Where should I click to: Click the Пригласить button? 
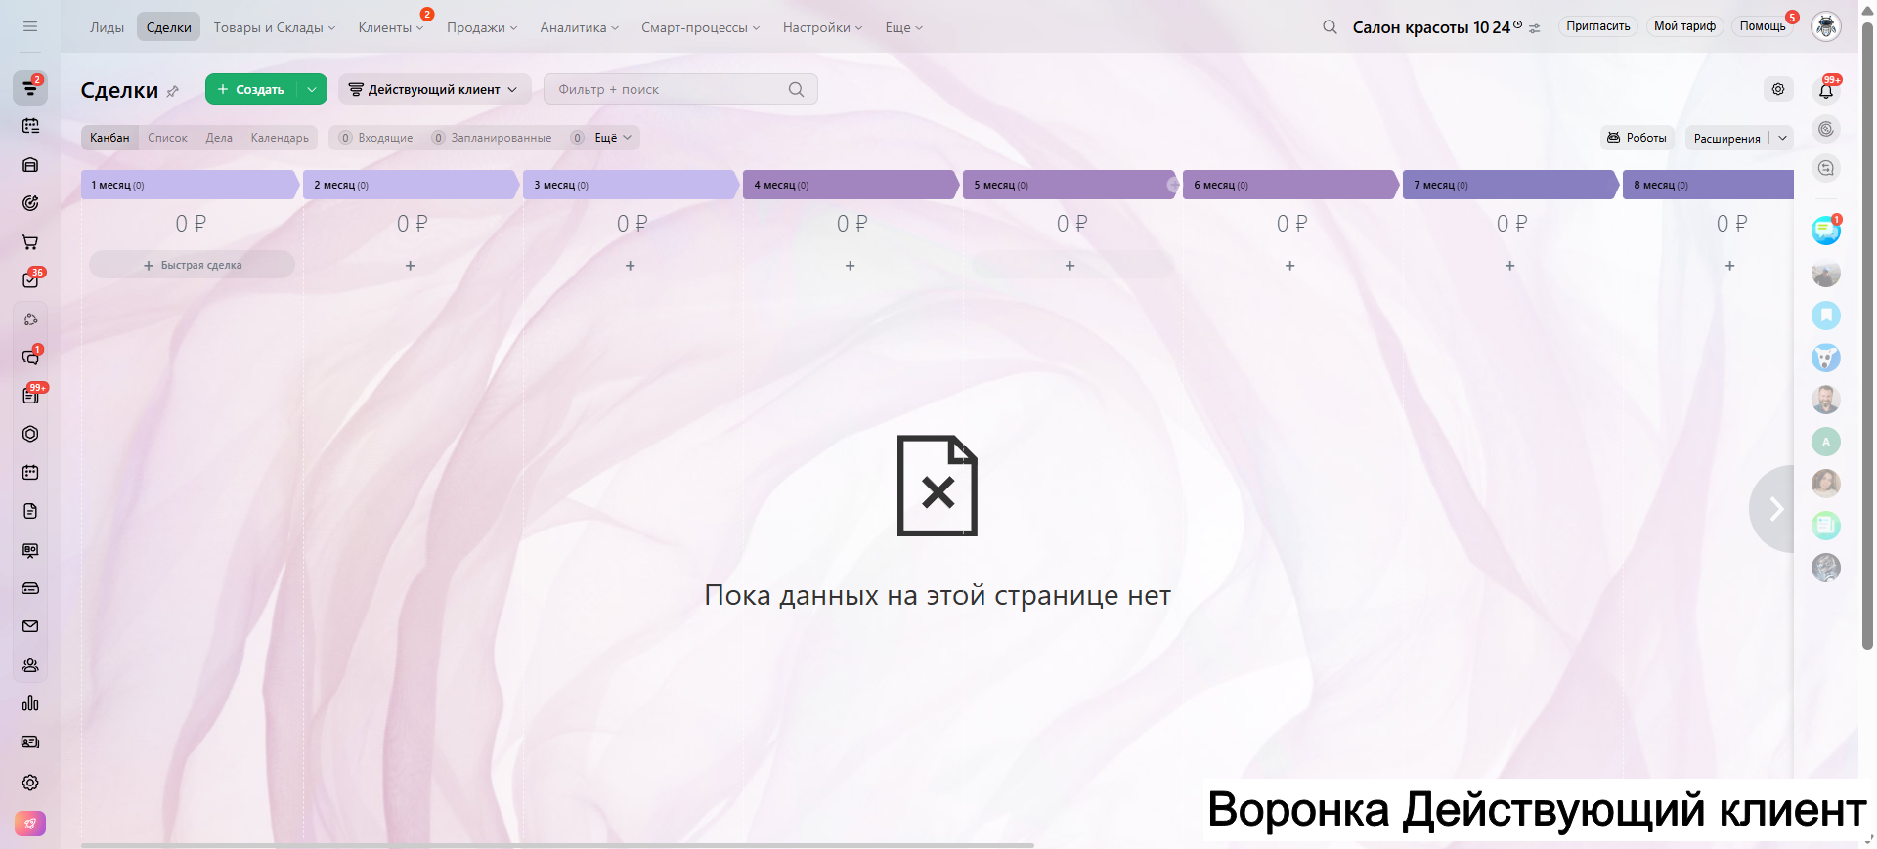1598,26
